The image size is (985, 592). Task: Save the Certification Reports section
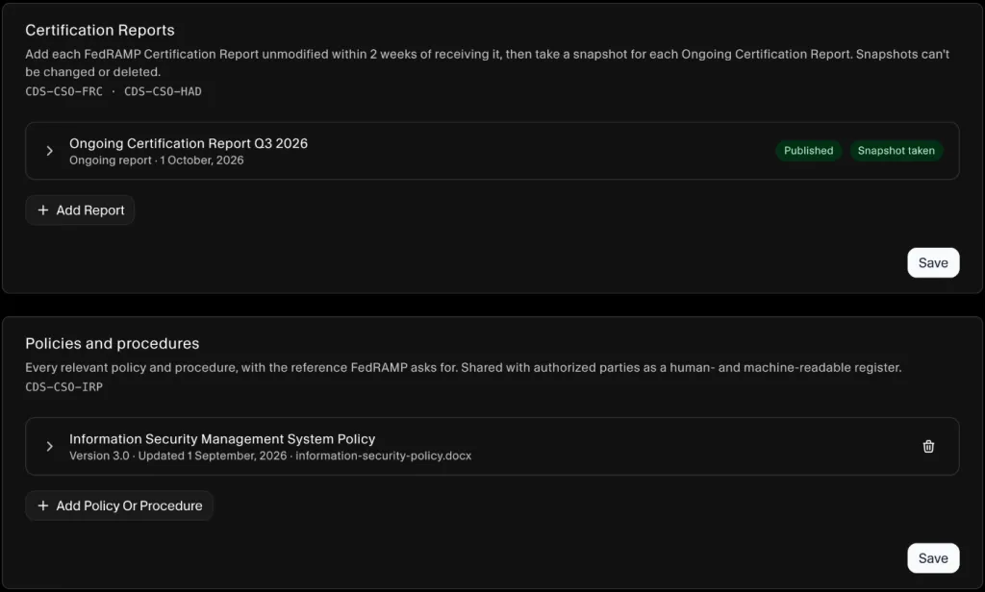(x=933, y=262)
